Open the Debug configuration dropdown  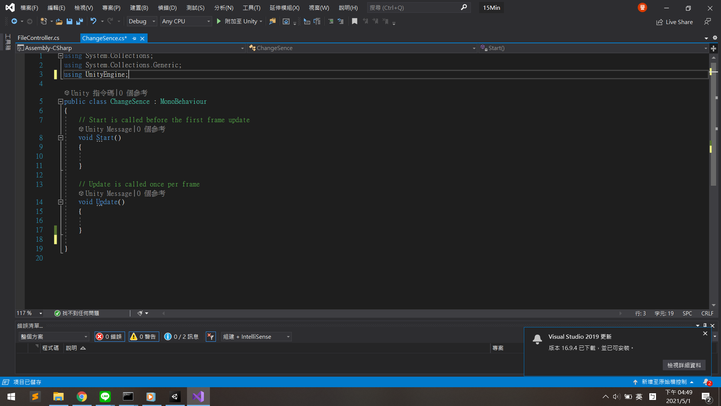tap(142, 21)
